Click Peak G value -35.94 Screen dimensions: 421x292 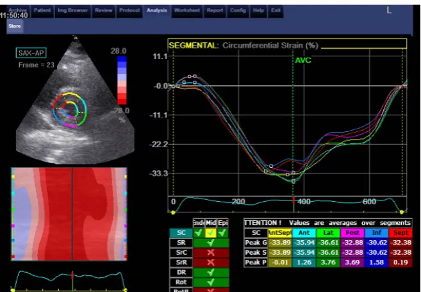pos(304,243)
